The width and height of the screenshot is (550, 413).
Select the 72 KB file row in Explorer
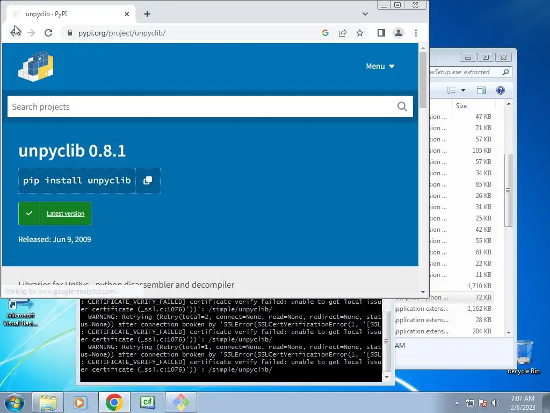445,297
